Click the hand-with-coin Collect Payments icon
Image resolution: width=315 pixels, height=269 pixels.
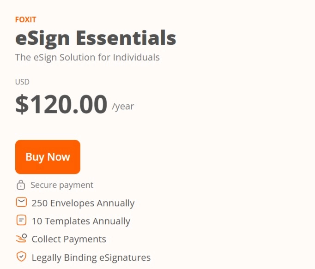(21, 239)
